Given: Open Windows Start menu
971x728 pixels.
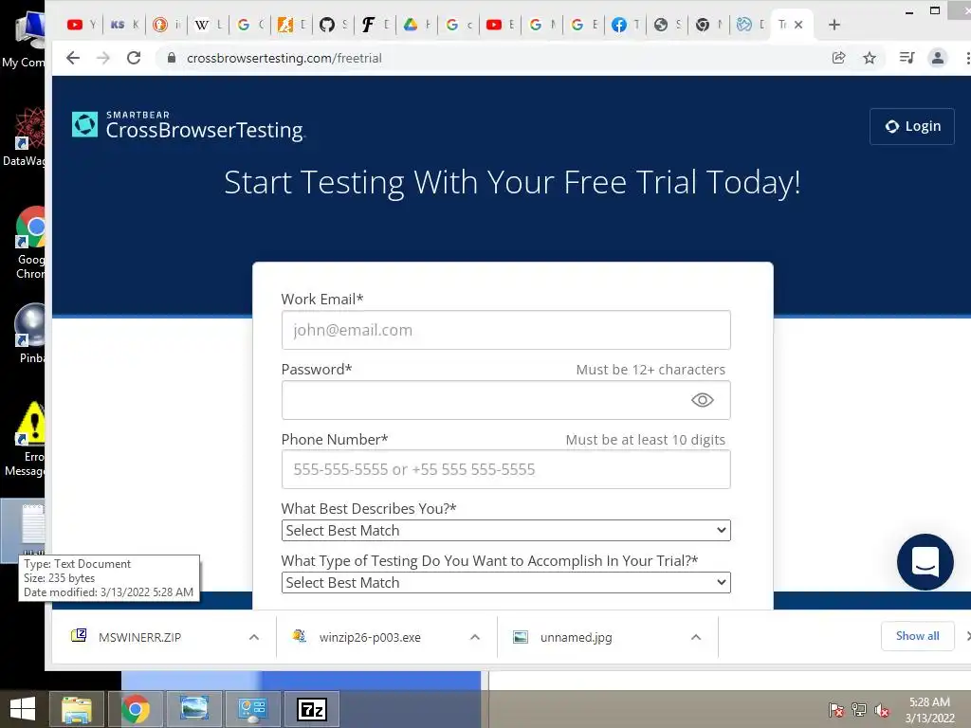Looking at the screenshot, I should click(23, 709).
